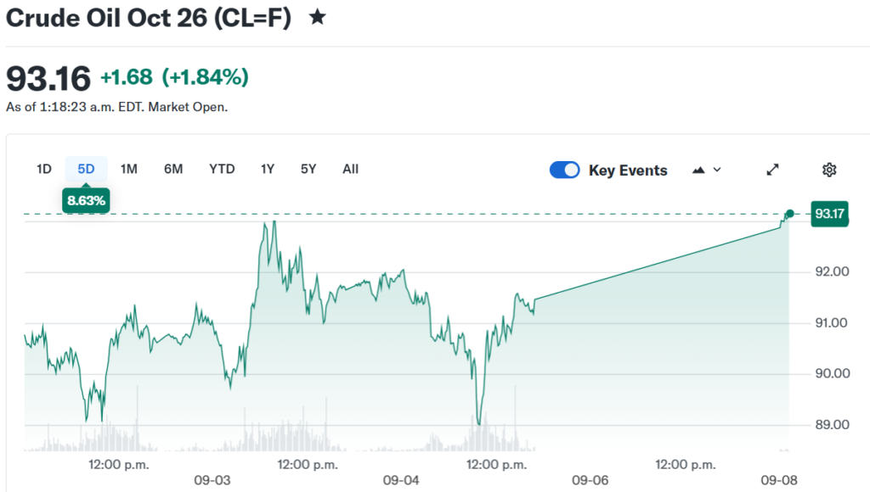Viewport: 870px width, 492px height.
Task: Switch to the 1M range
Action: tap(129, 169)
